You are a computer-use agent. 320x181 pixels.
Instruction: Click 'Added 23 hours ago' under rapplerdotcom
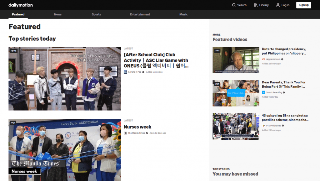point(271,64)
